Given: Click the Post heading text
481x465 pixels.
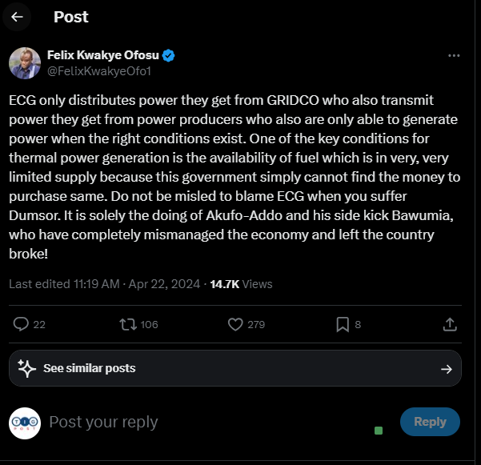Looking at the screenshot, I should point(71,17).
